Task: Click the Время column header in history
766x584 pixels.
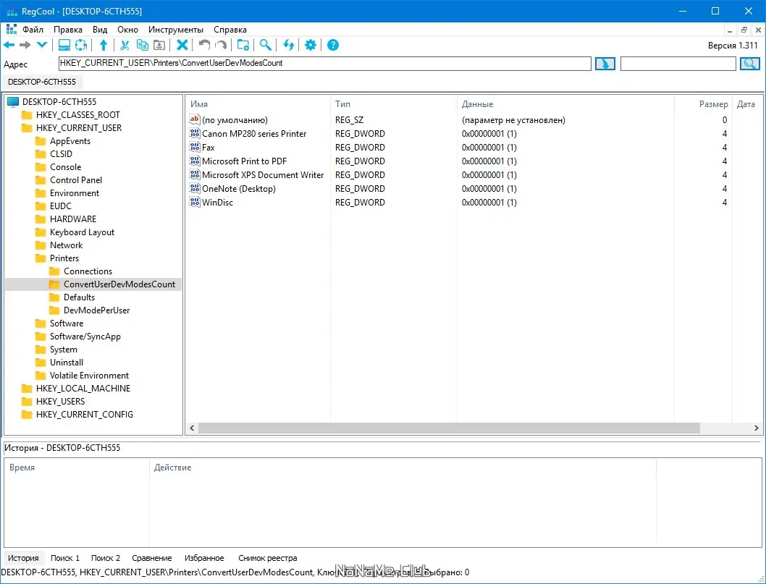Action: (22, 467)
